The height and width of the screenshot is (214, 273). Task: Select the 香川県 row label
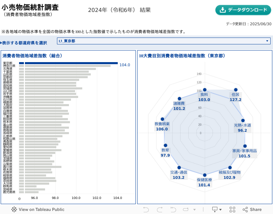click(x=8, y=167)
